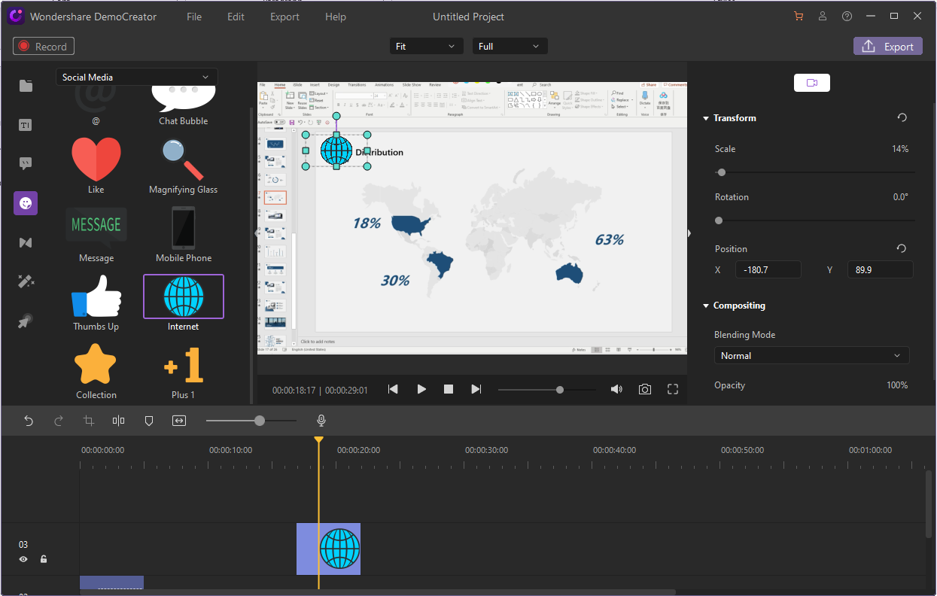This screenshot has width=937, height=596.
Task: Open the Stickers panel in sidebar
Action: click(x=26, y=203)
